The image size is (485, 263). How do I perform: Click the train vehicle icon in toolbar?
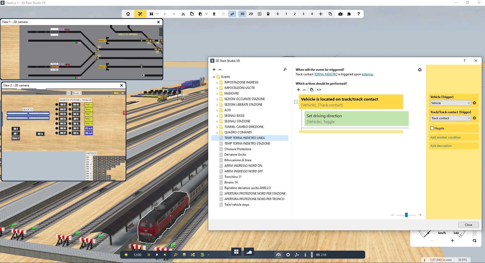tap(268, 14)
